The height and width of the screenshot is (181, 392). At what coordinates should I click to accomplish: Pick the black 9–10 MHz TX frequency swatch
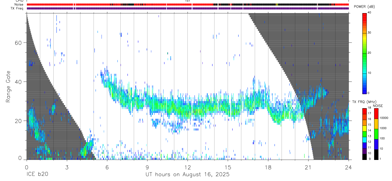coord(364,157)
